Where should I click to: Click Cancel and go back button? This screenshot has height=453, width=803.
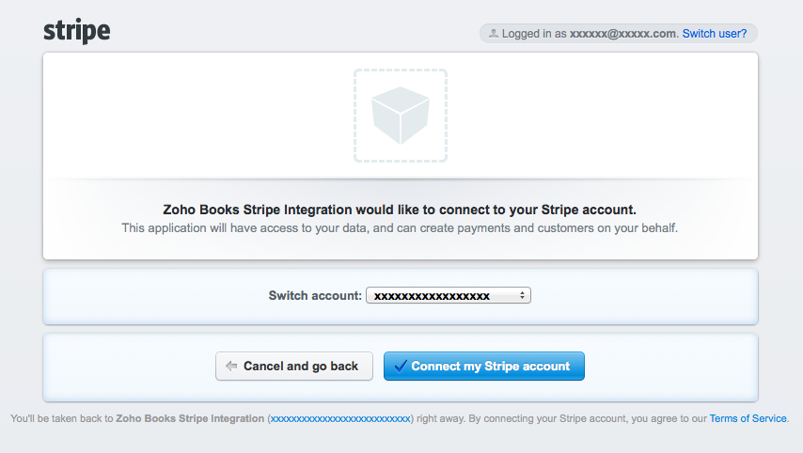coord(294,366)
